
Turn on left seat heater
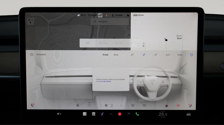coord(32,105)
